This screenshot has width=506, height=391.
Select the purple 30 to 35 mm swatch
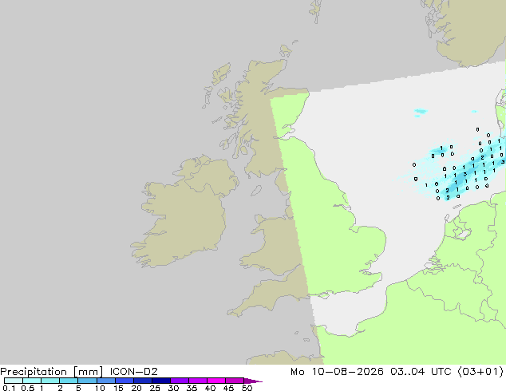click(x=180, y=381)
